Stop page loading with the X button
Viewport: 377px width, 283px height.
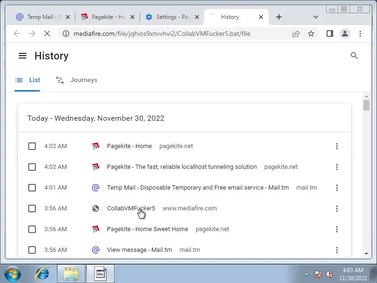pyautogui.click(x=47, y=33)
